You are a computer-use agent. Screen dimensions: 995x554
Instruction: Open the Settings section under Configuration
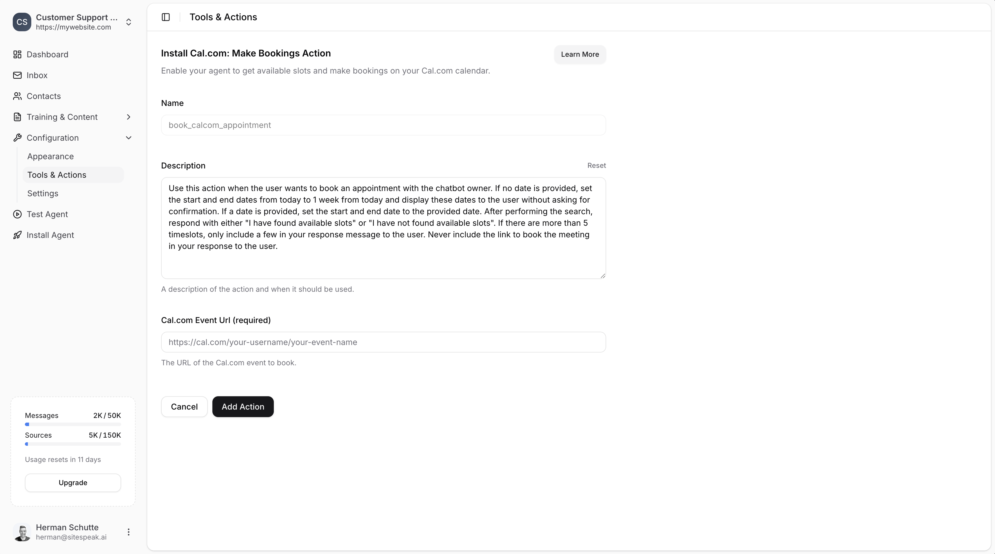(x=43, y=193)
